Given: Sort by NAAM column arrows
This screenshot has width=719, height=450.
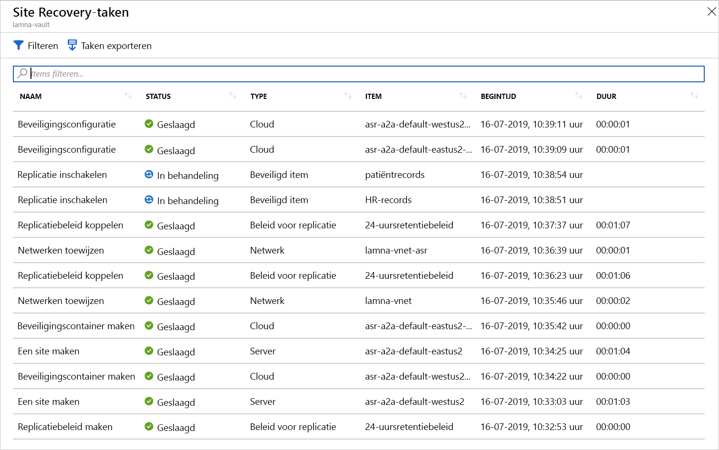Looking at the screenshot, I should click(x=128, y=96).
